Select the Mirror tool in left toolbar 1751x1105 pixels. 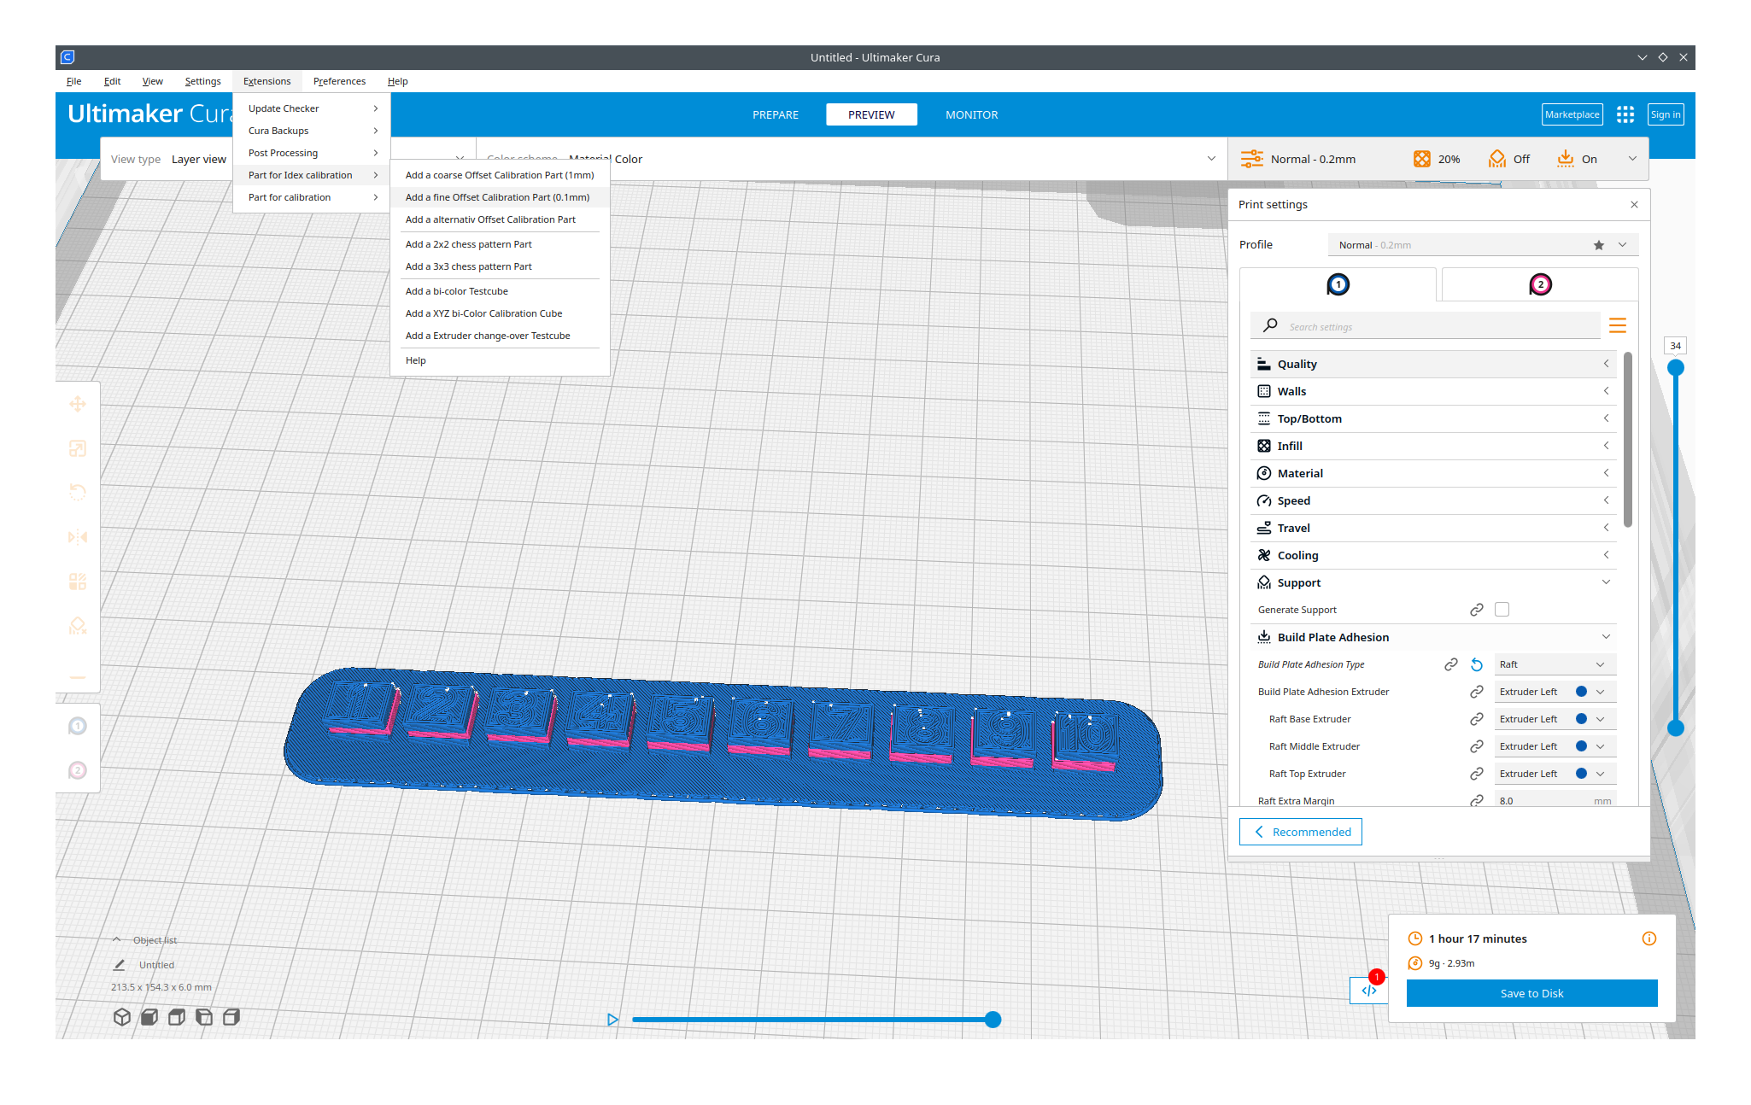[x=78, y=537]
